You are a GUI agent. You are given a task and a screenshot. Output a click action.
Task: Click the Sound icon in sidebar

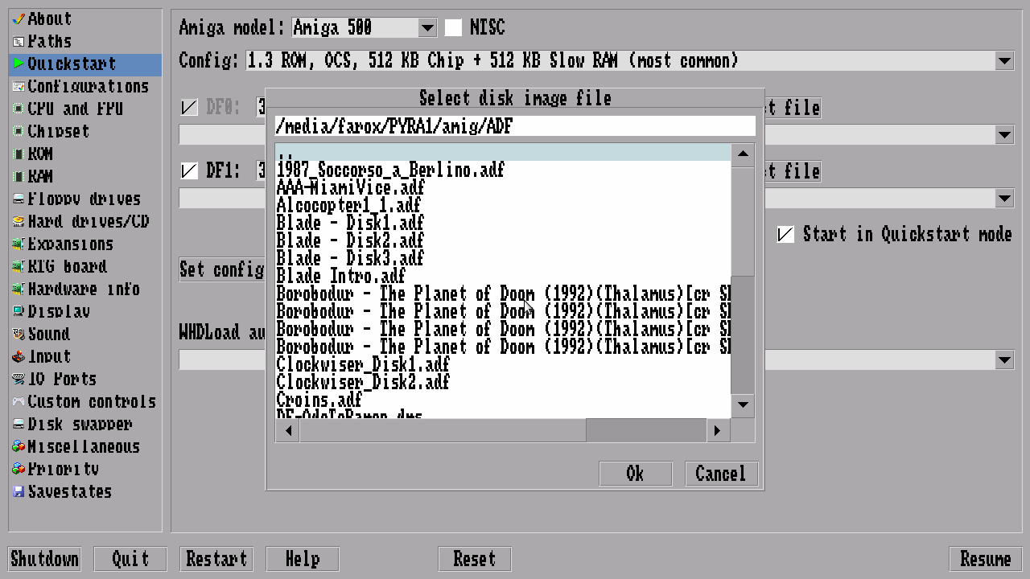tap(19, 334)
